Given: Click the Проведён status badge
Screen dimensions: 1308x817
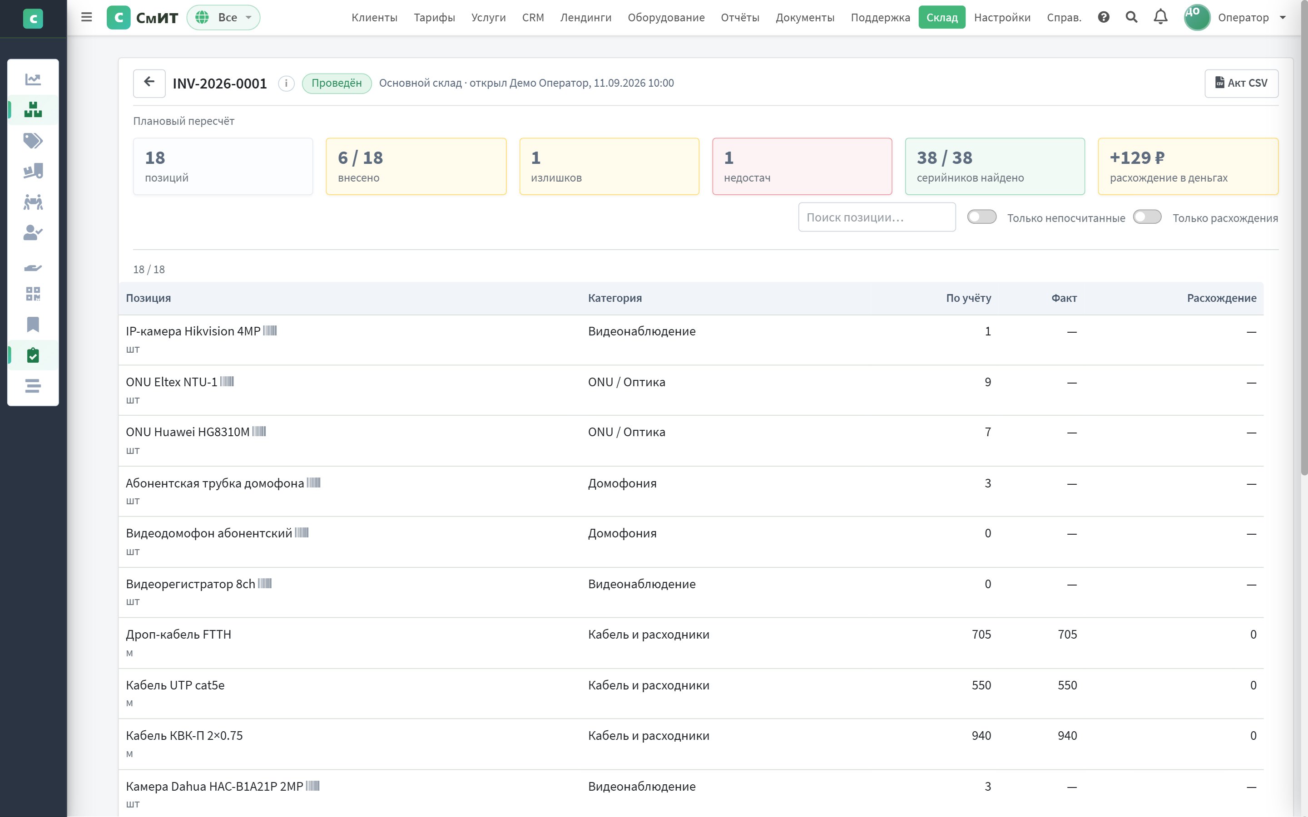Looking at the screenshot, I should point(336,83).
